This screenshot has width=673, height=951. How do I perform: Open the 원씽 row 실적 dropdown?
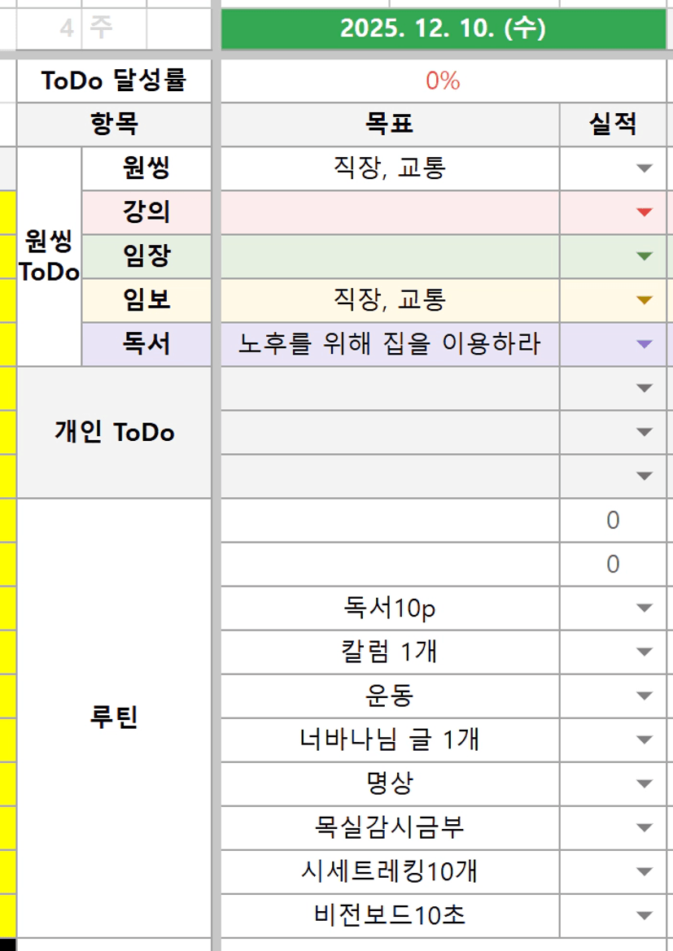click(x=645, y=169)
